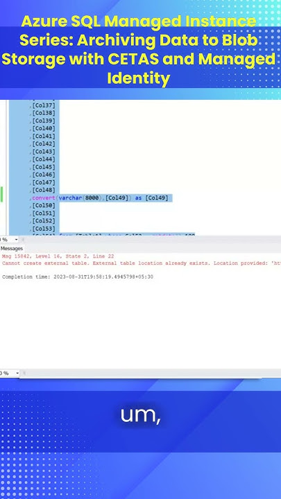Open the Messages results tab

[x=12, y=248]
